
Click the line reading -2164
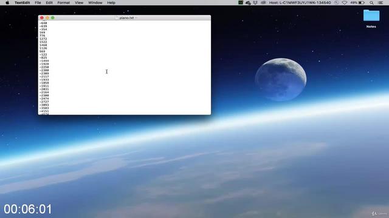tap(44, 93)
